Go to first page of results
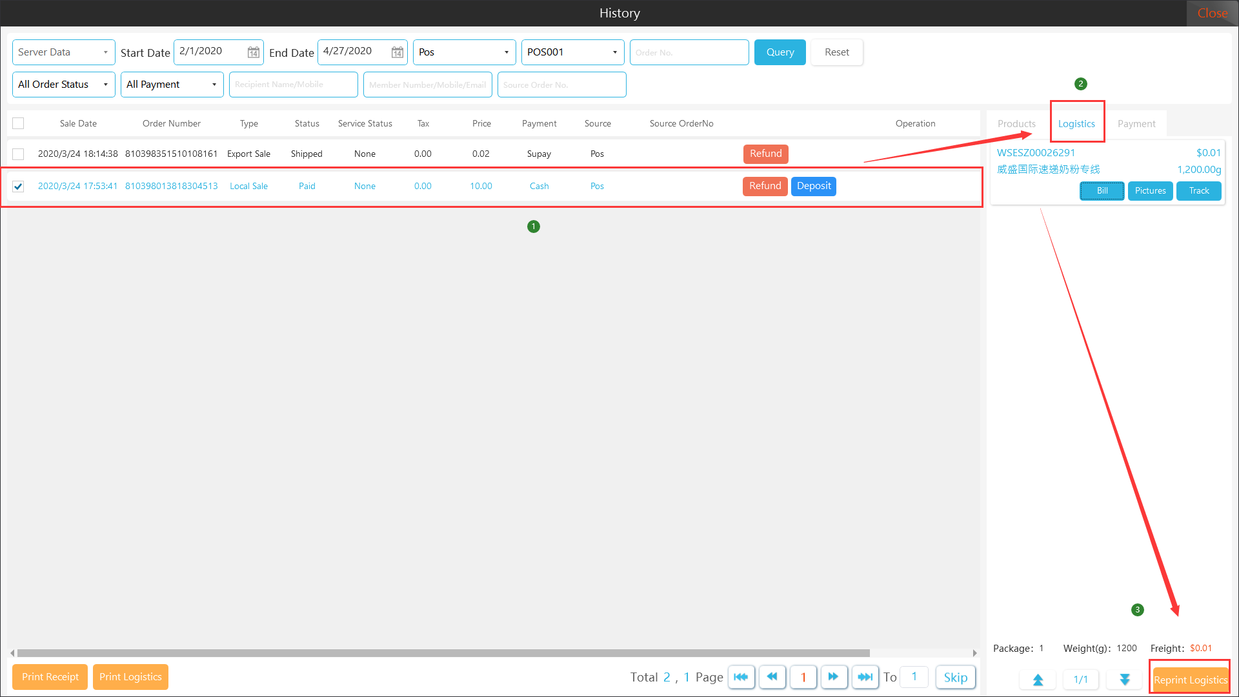This screenshot has height=697, width=1239. point(741,677)
